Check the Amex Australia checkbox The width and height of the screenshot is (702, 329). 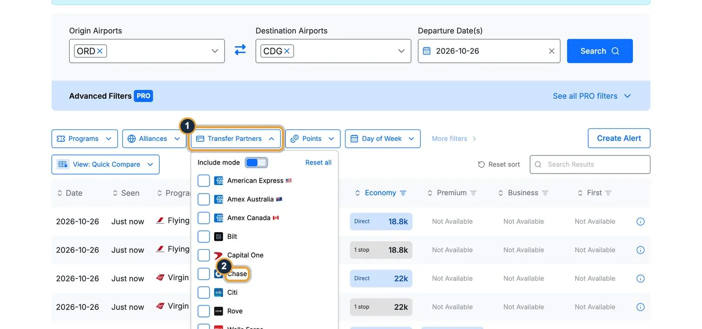(x=204, y=199)
